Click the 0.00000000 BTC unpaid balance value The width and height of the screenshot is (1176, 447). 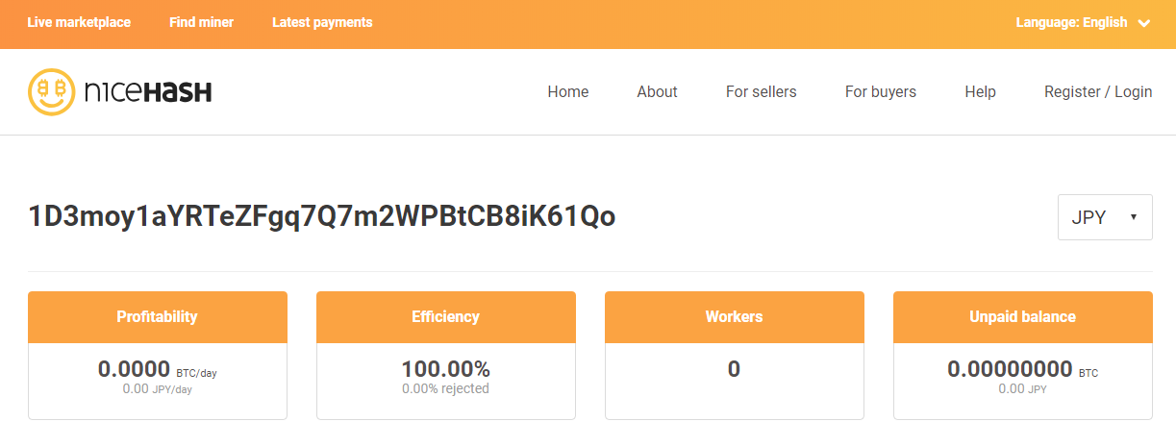1010,369
